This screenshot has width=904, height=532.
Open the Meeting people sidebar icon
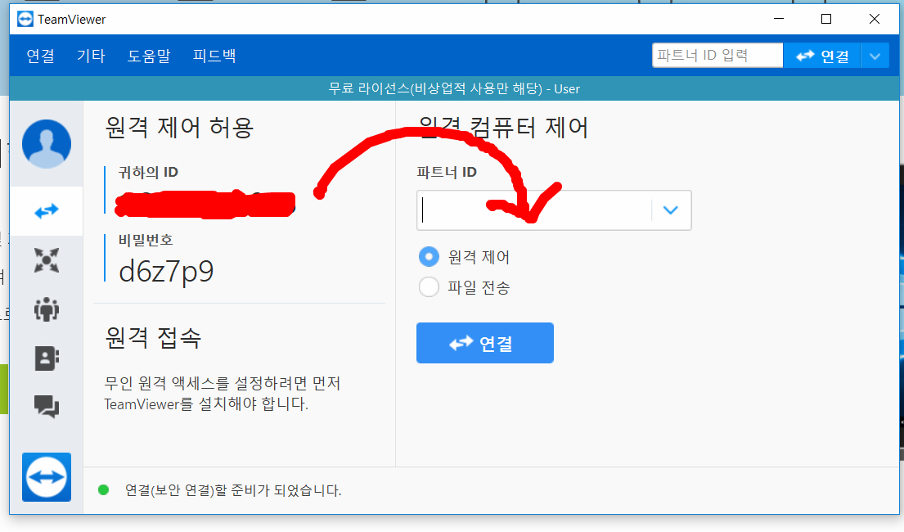pos(47,309)
